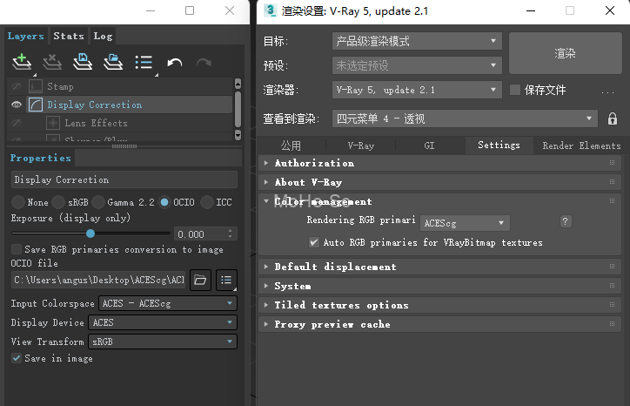Click the add layer icon

coord(22,62)
